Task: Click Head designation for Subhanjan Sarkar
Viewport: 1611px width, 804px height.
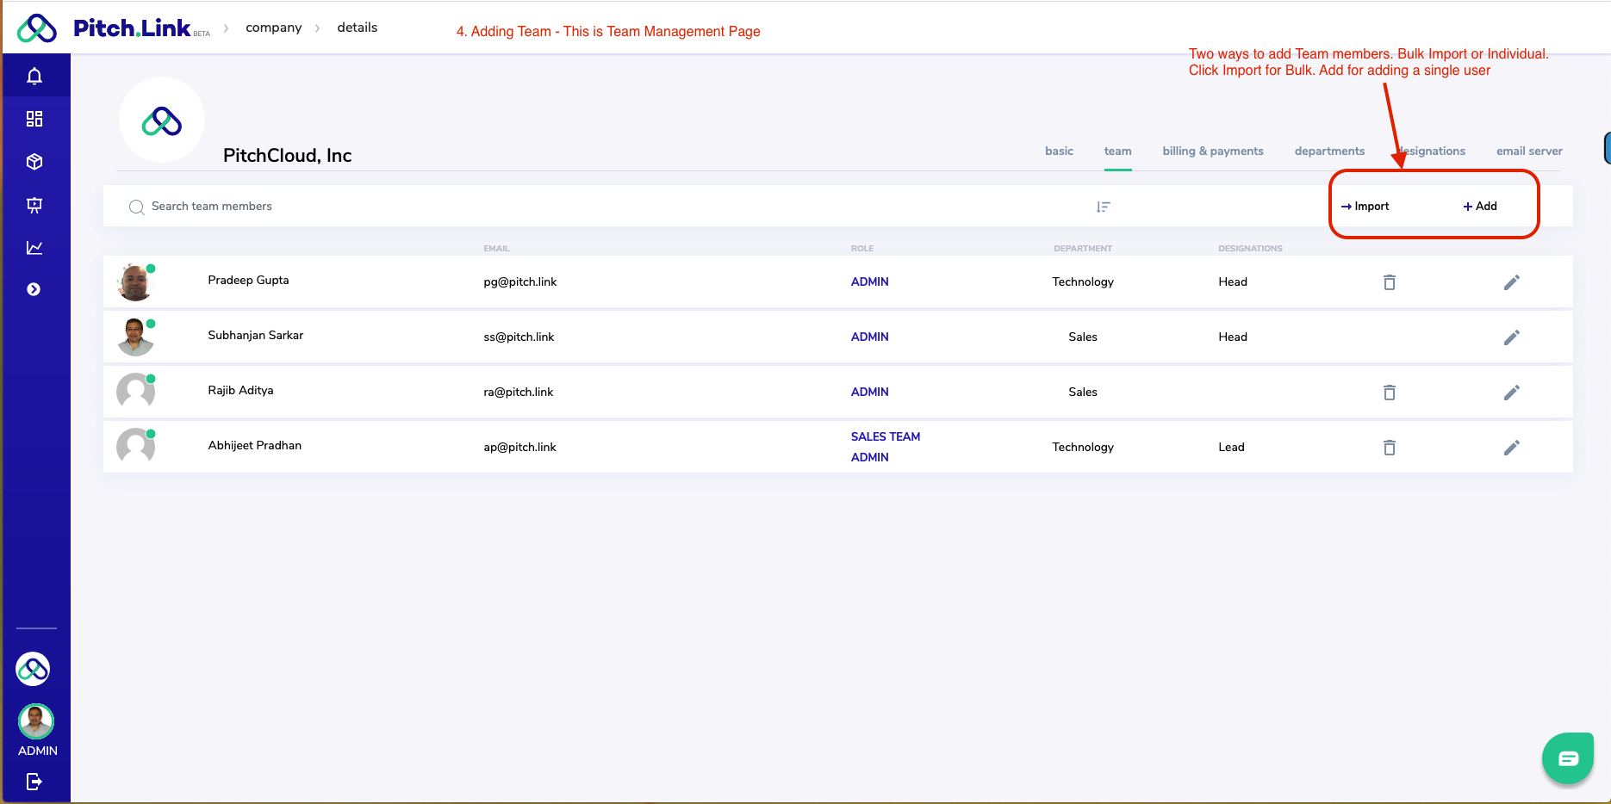Action: tap(1233, 337)
